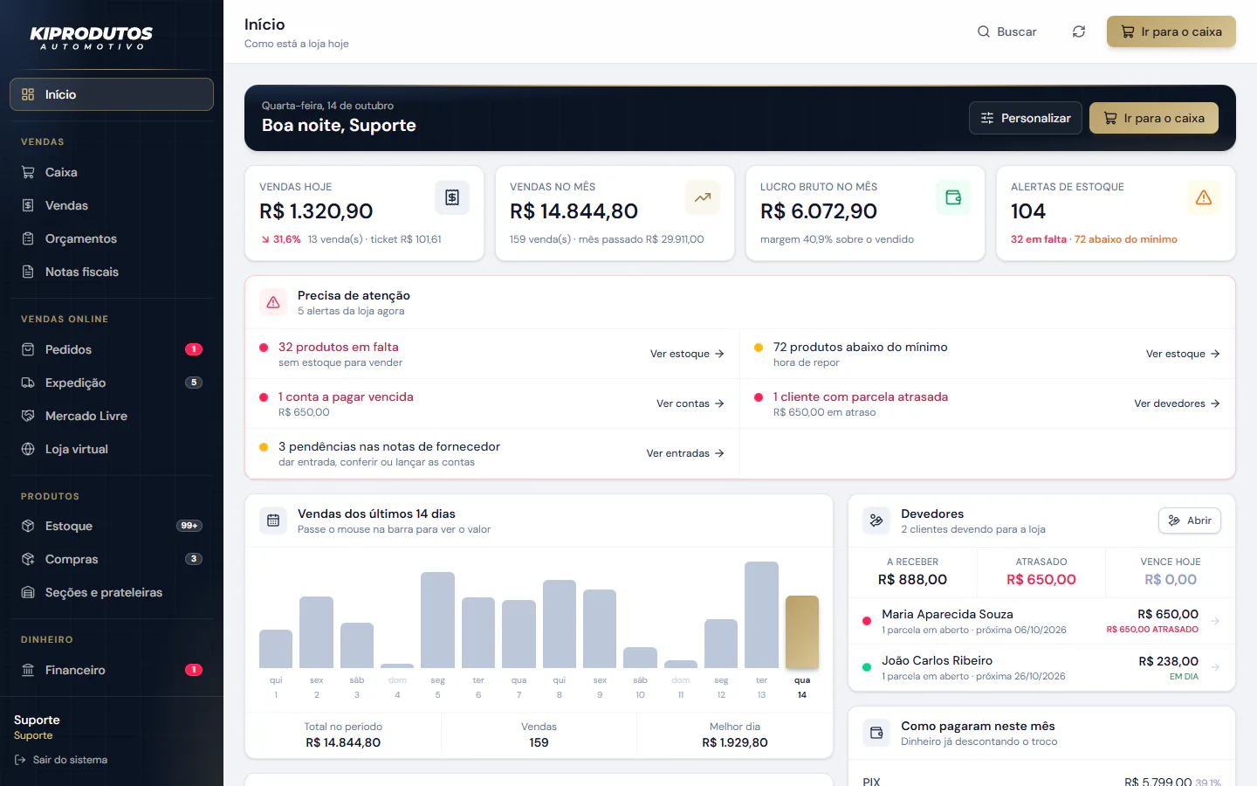The image size is (1257, 786).
Task: Click Ver estoque for 72 produtos abaixo do mínimo
Action: 1183,354
